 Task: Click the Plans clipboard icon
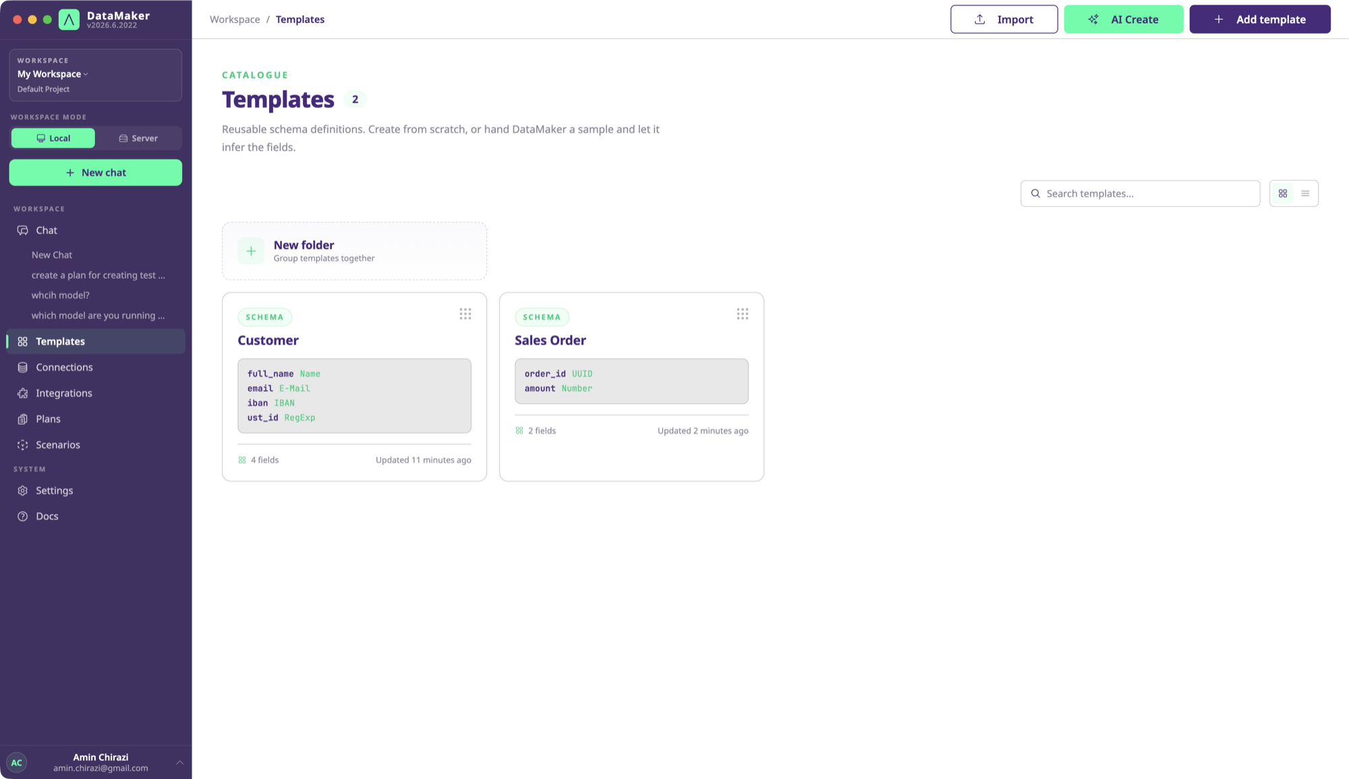tap(23, 420)
